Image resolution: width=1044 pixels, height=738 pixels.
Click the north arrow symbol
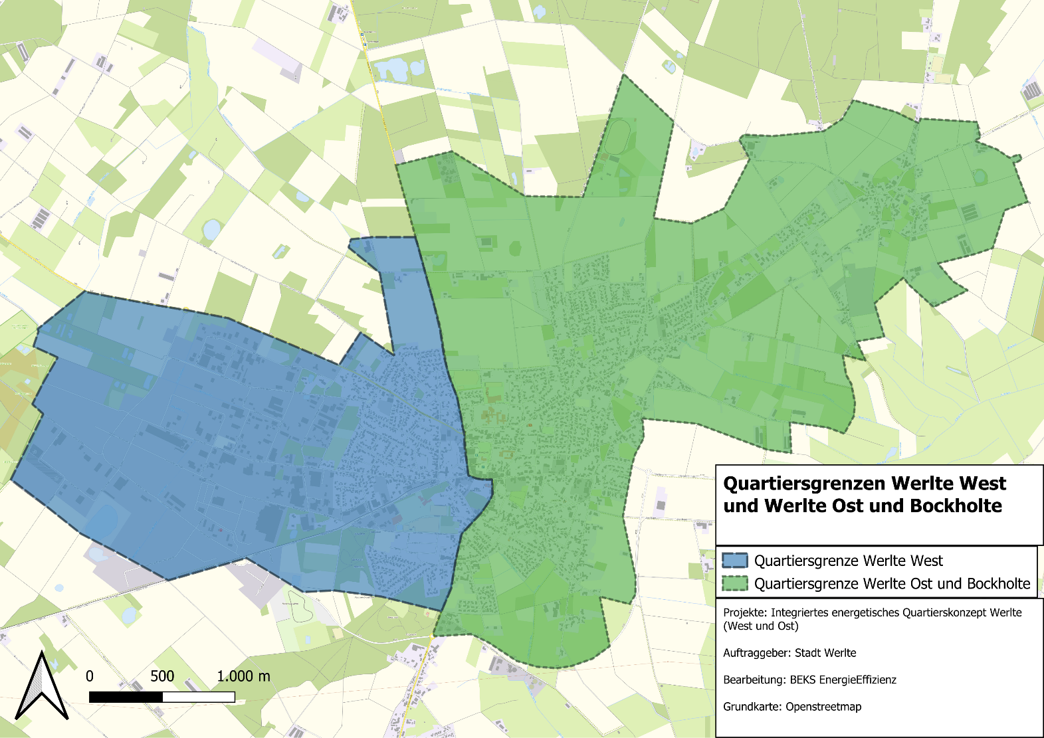coord(41,686)
